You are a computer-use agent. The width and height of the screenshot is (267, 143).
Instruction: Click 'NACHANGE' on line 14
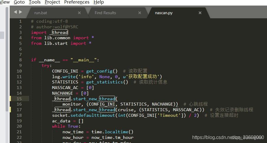pos(62,93)
